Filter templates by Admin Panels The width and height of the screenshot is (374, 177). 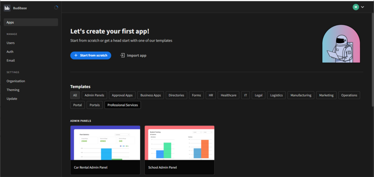[x=94, y=95]
